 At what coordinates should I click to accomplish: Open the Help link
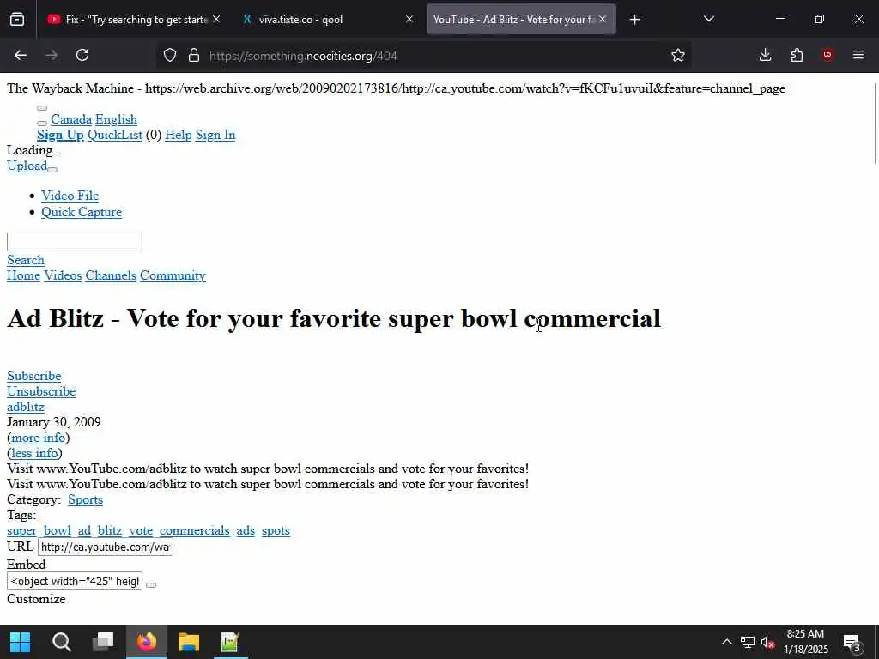point(178,135)
